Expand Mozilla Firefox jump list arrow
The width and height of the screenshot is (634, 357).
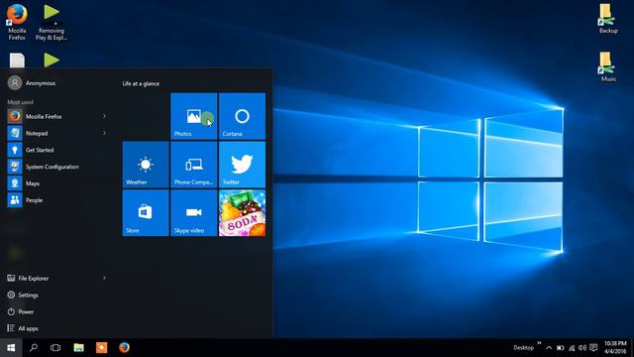(x=104, y=117)
